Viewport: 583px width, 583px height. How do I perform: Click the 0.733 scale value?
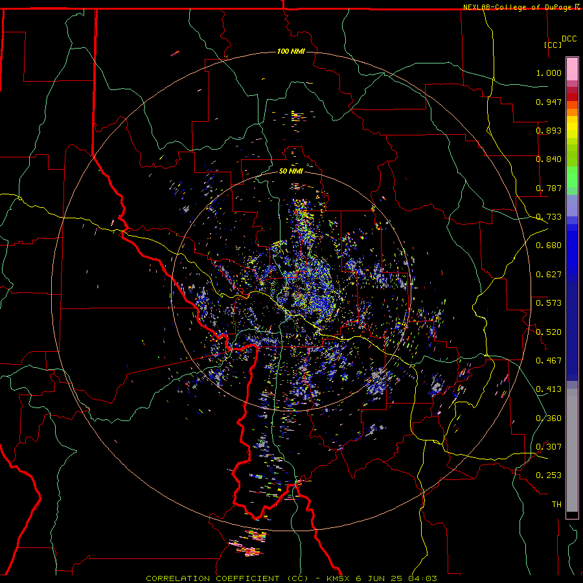549,217
